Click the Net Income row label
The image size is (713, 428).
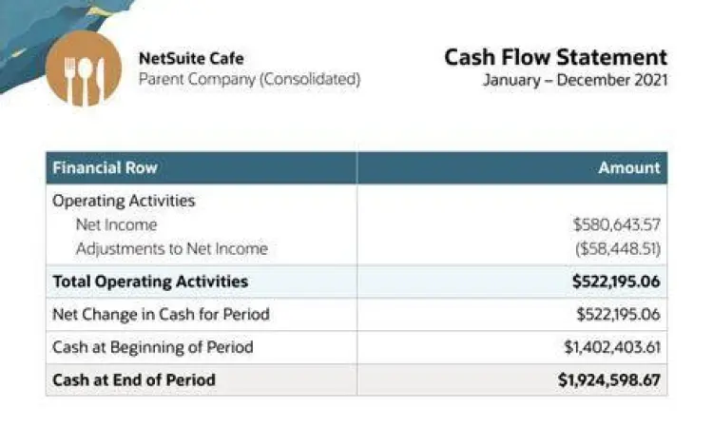click(116, 225)
